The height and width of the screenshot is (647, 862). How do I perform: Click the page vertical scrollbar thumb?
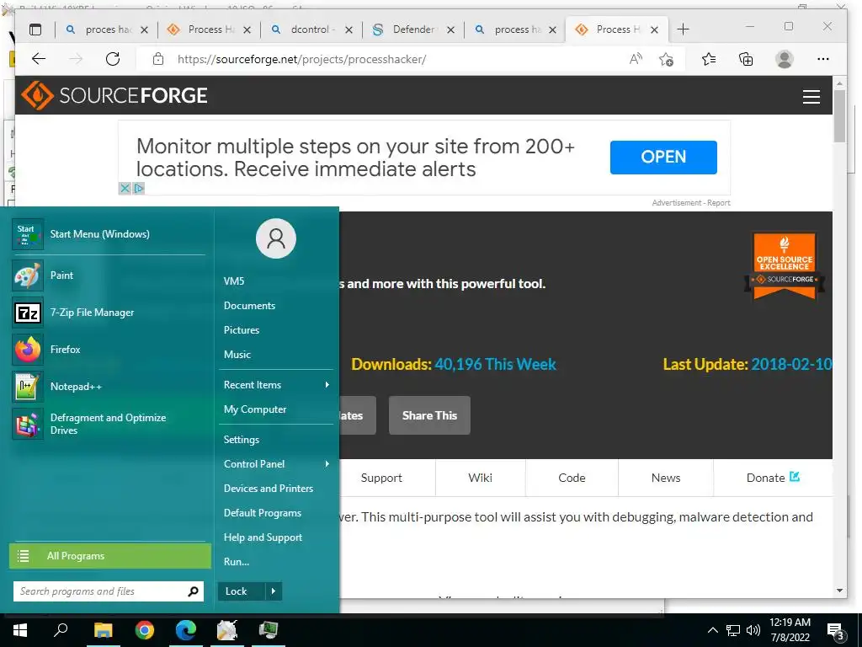[x=839, y=115]
